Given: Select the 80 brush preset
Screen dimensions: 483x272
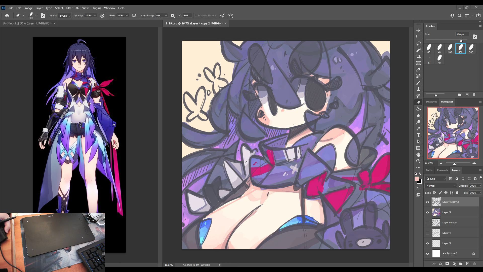Looking at the screenshot, I should tap(429, 49).
